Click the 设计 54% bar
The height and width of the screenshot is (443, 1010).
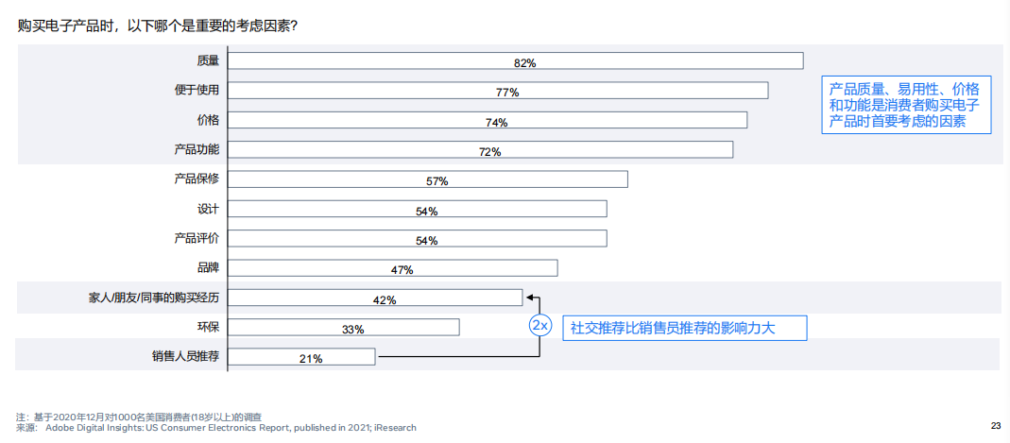(x=418, y=209)
